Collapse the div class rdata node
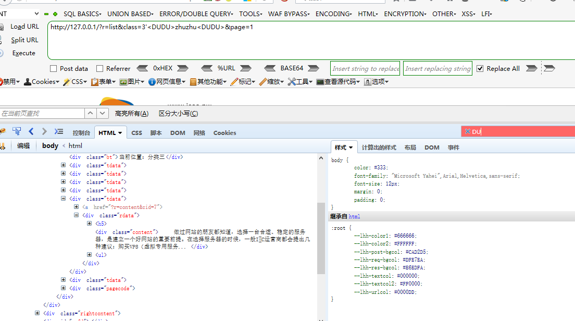 (76, 215)
